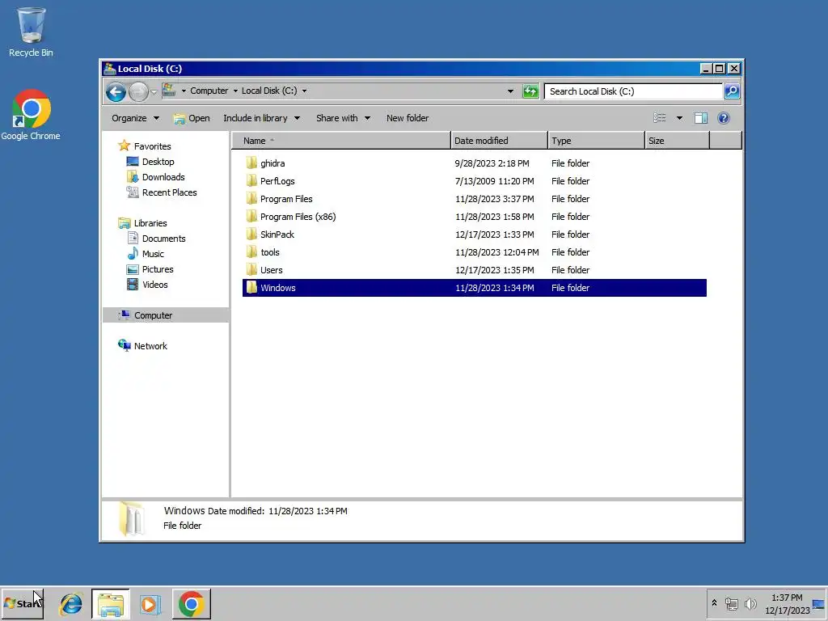Launch Windows Media Player from taskbar
This screenshot has width=828, height=621.
click(x=150, y=603)
